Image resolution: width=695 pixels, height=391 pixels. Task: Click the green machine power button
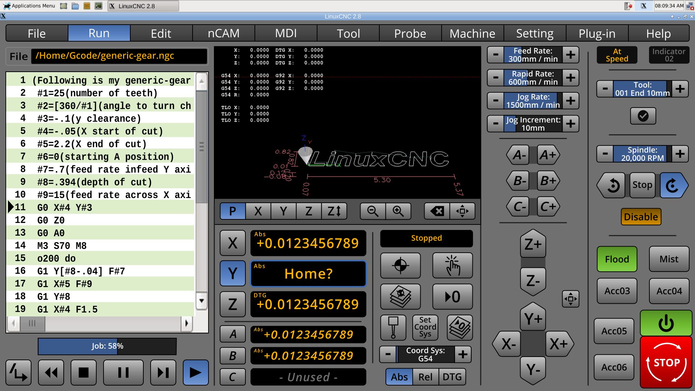point(666,323)
